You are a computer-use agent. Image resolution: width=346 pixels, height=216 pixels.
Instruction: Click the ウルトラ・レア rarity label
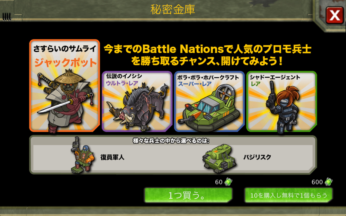coord(122,83)
